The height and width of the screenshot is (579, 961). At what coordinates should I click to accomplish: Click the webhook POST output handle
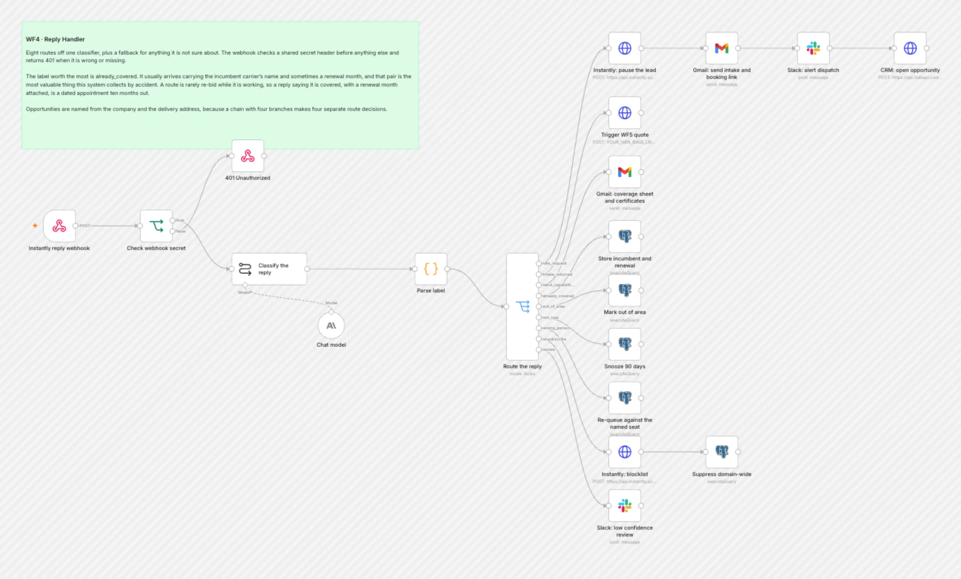coord(76,226)
